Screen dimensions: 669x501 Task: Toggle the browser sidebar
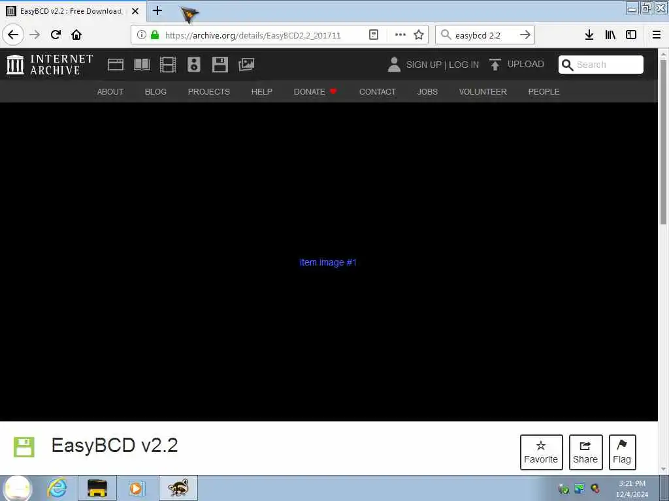(631, 35)
